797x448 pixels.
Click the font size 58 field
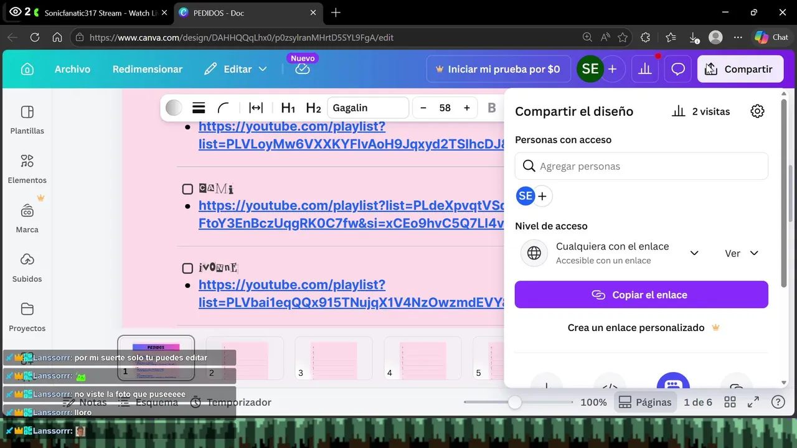click(445, 108)
